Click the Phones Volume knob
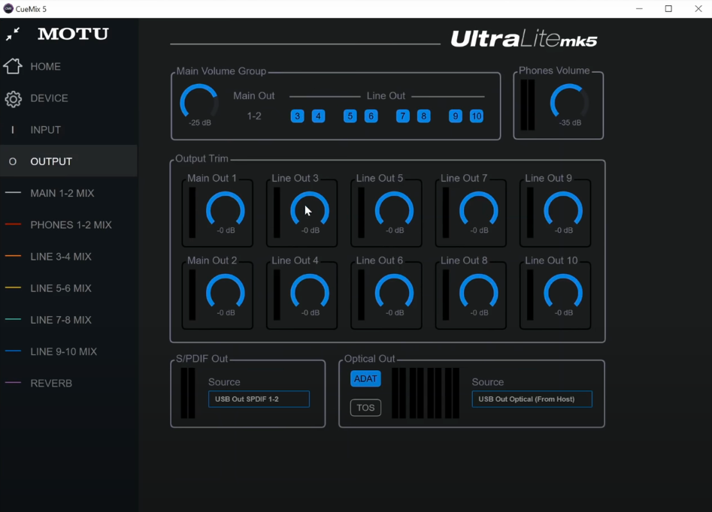The width and height of the screenshot is (712, 512). click(569, 103)
